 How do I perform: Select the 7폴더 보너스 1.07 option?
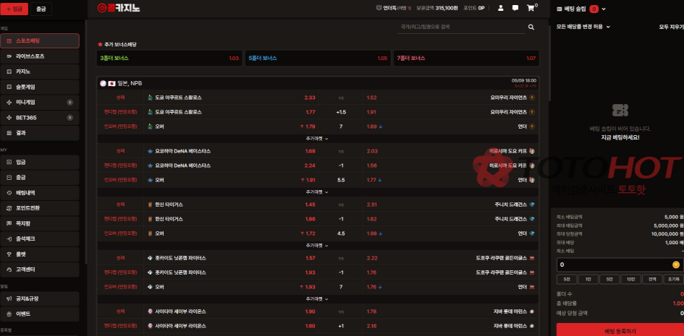[x=466, y=59]
